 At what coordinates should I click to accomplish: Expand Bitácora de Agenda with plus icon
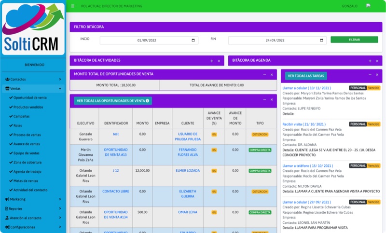(370, 61)
